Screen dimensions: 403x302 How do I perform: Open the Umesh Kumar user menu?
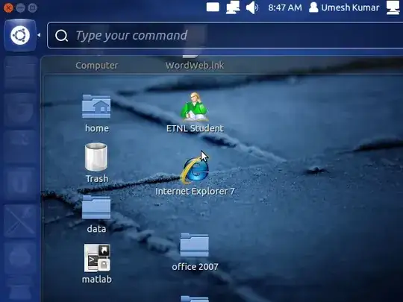pyautogui.click(x=344, y=7)
